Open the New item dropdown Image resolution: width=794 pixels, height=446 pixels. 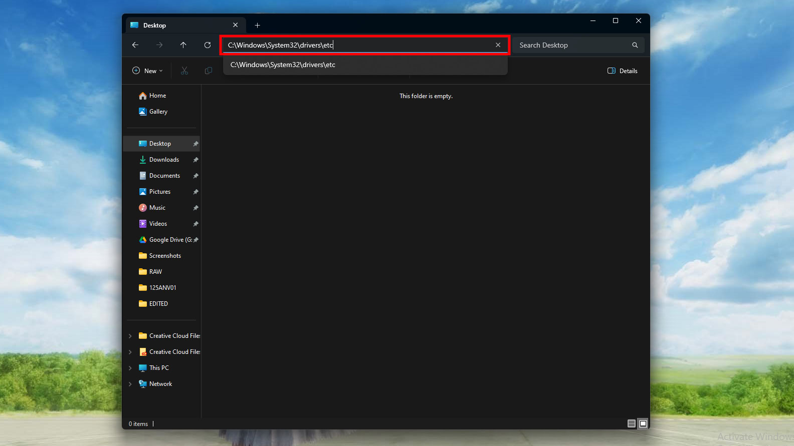point(147,71)
